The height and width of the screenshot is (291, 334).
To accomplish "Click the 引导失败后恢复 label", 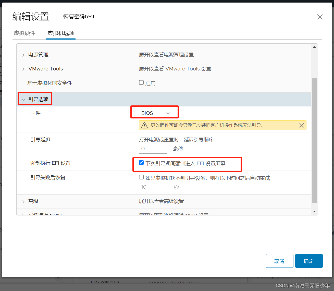I will [x=48, y=177].
